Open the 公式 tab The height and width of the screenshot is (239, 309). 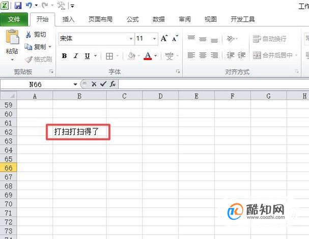pyautogui.click(x=133, y=19)
